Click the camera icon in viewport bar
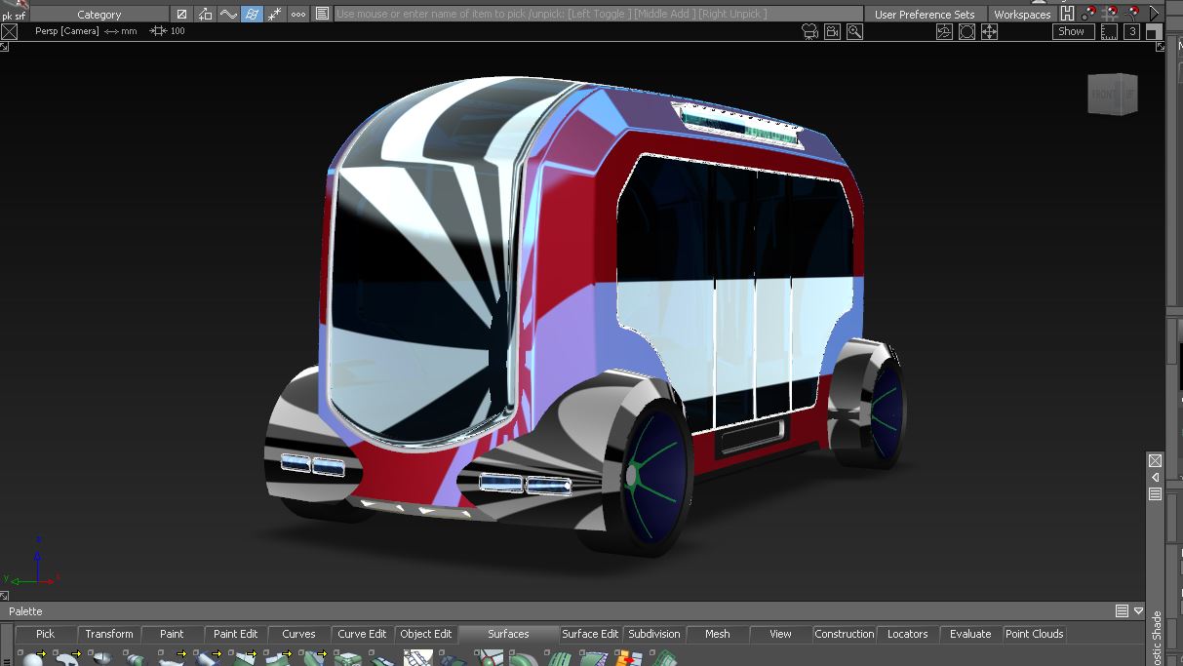 (808, 31)
